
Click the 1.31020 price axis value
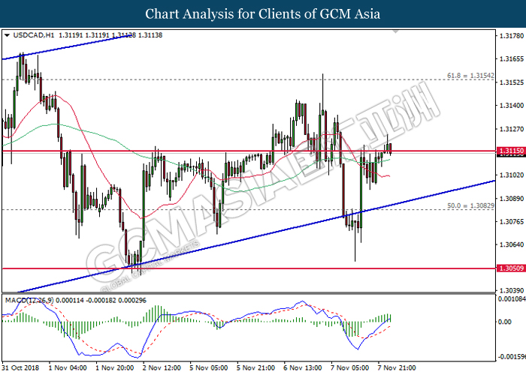(512, 175)
